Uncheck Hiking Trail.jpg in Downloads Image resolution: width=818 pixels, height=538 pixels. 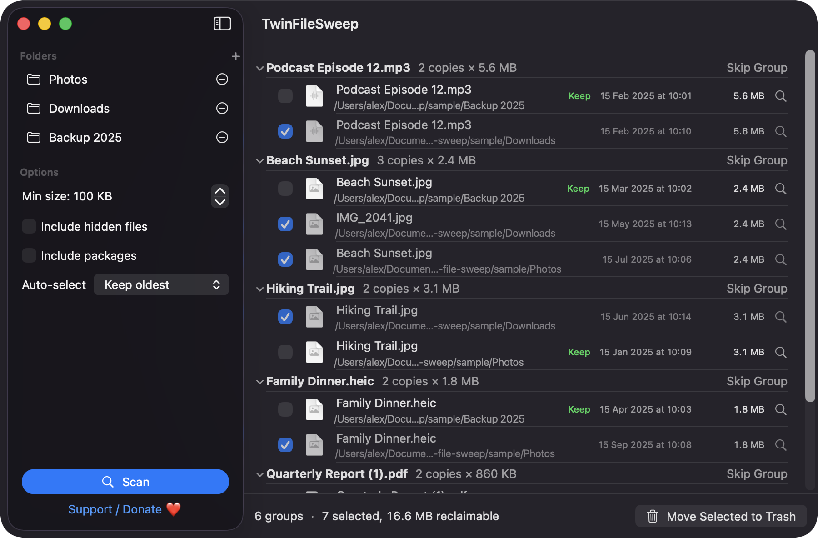point(285,317)
